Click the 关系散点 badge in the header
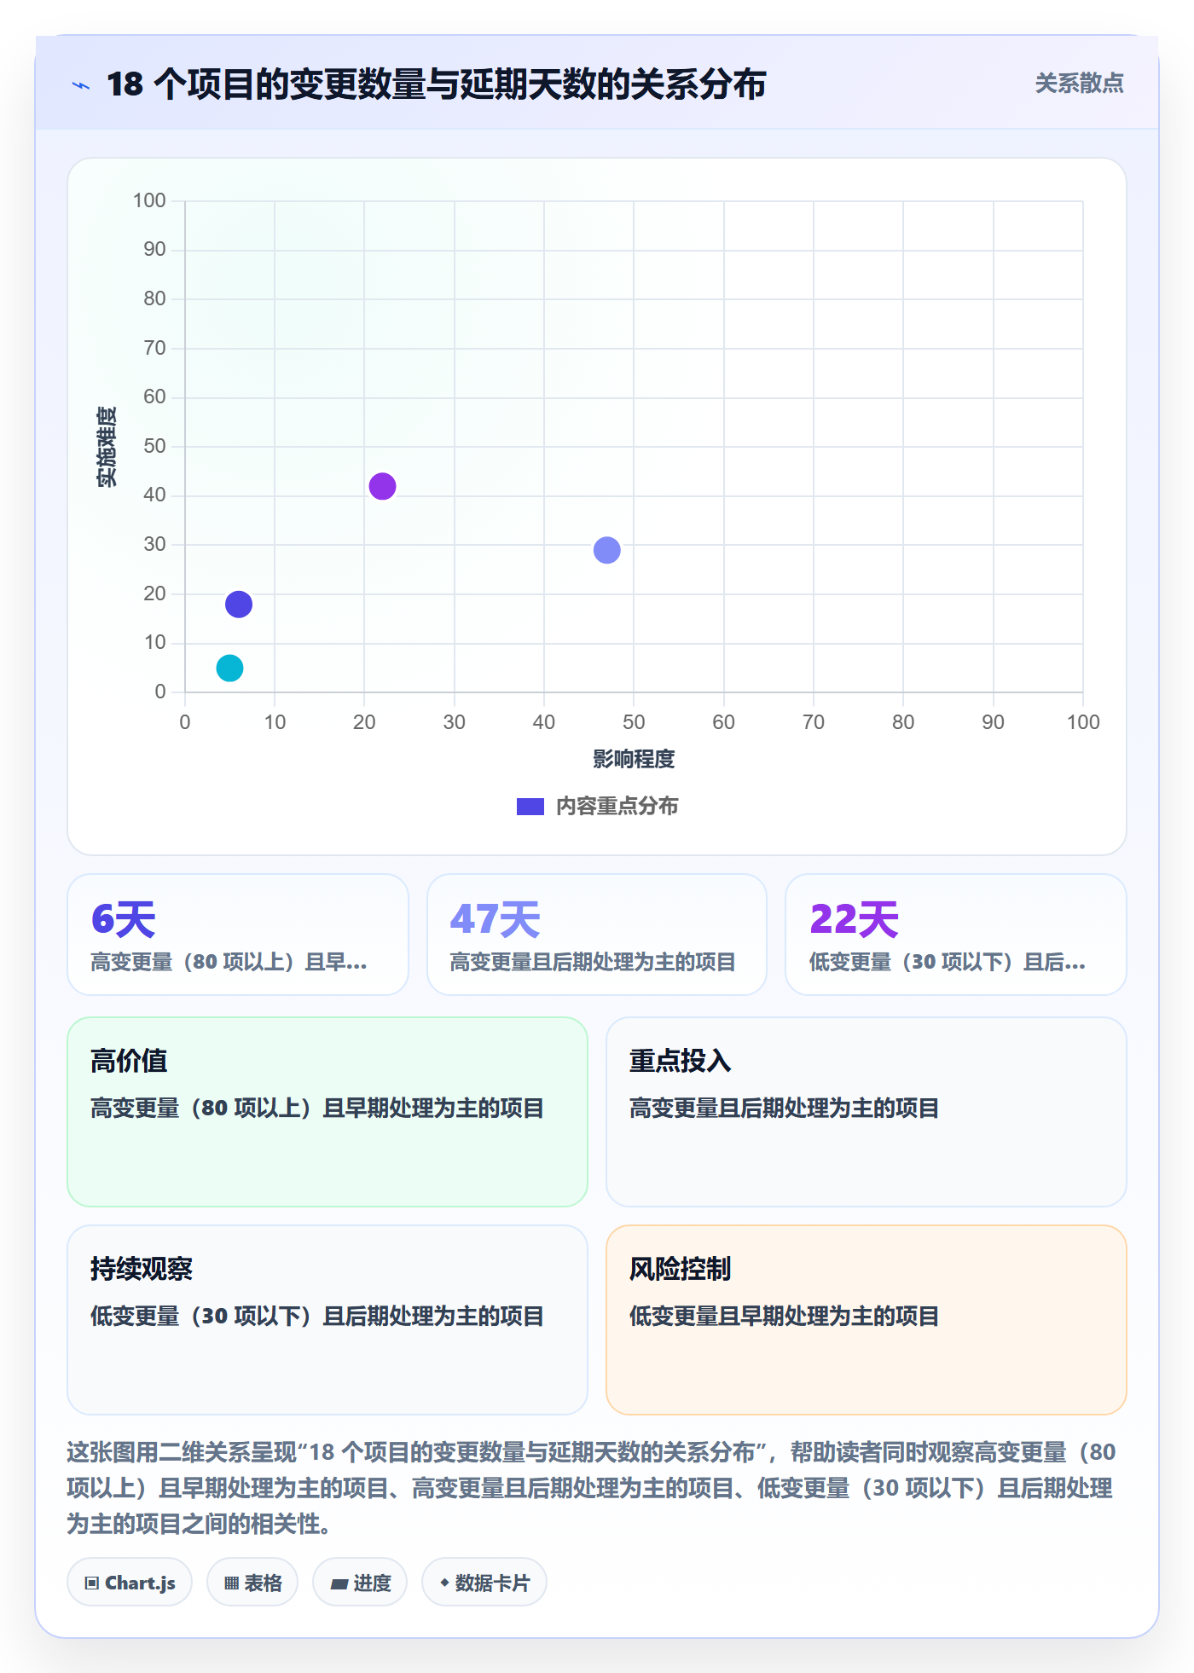This screenshot has width=1194, height=1673. pyautogui.click(x=1079, y=84)
